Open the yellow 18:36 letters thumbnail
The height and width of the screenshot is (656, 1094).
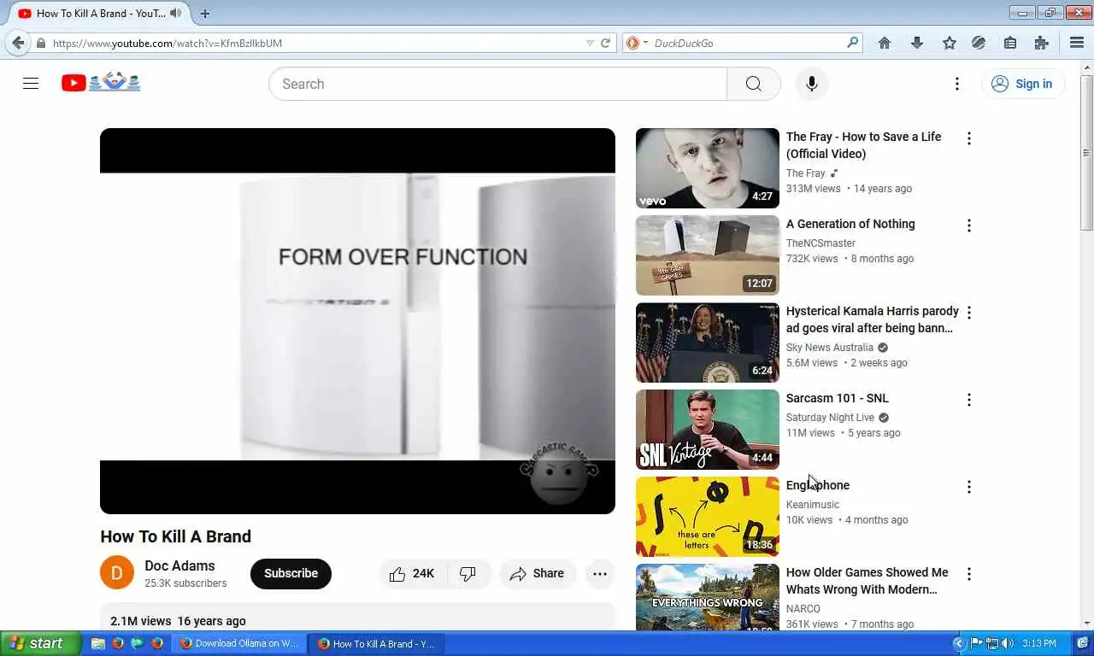(708, 517)
